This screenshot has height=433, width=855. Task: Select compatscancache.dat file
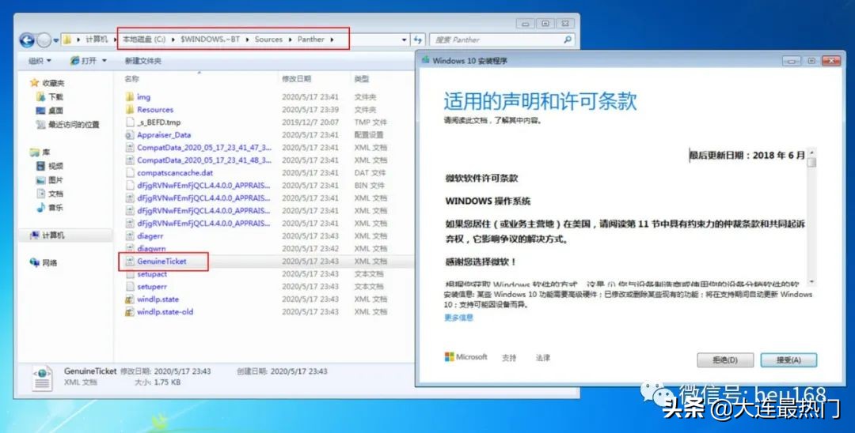(x=174, y=173)
